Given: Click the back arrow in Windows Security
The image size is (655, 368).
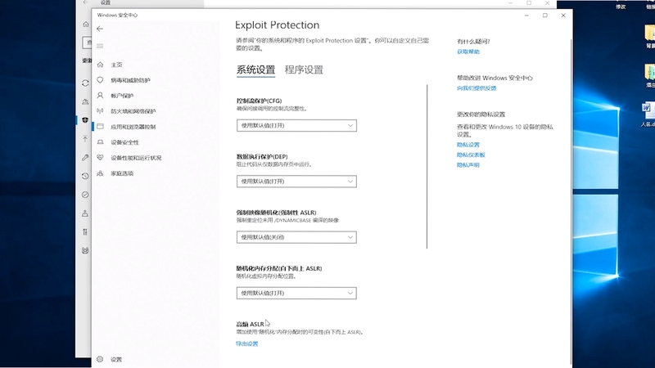Looking at the screenshot, I should tap(99, 29).
